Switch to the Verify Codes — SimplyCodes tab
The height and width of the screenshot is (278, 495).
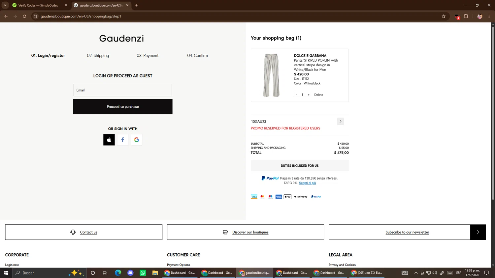click(x=38, y=5)
